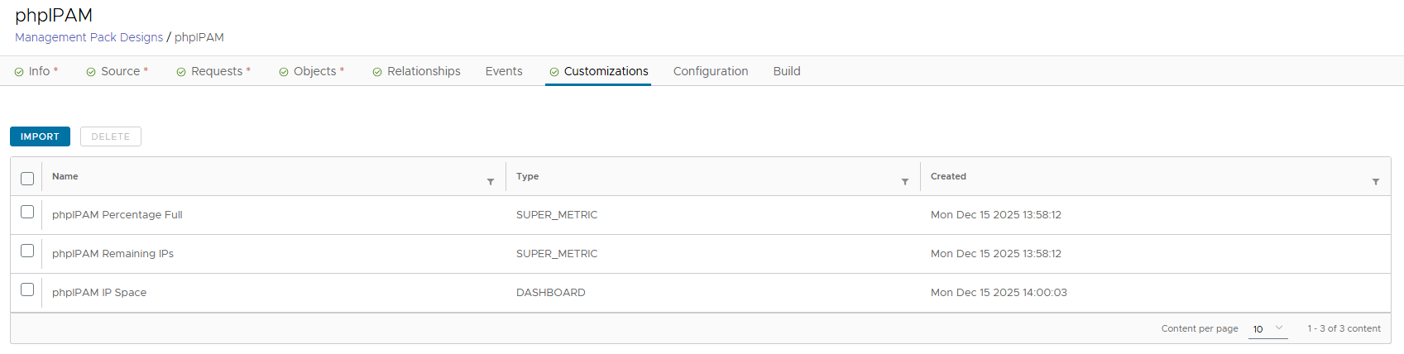Check the phpIPAM IP Space row
The height and width of the screenshot is (354, 1404).
point(27,289)
